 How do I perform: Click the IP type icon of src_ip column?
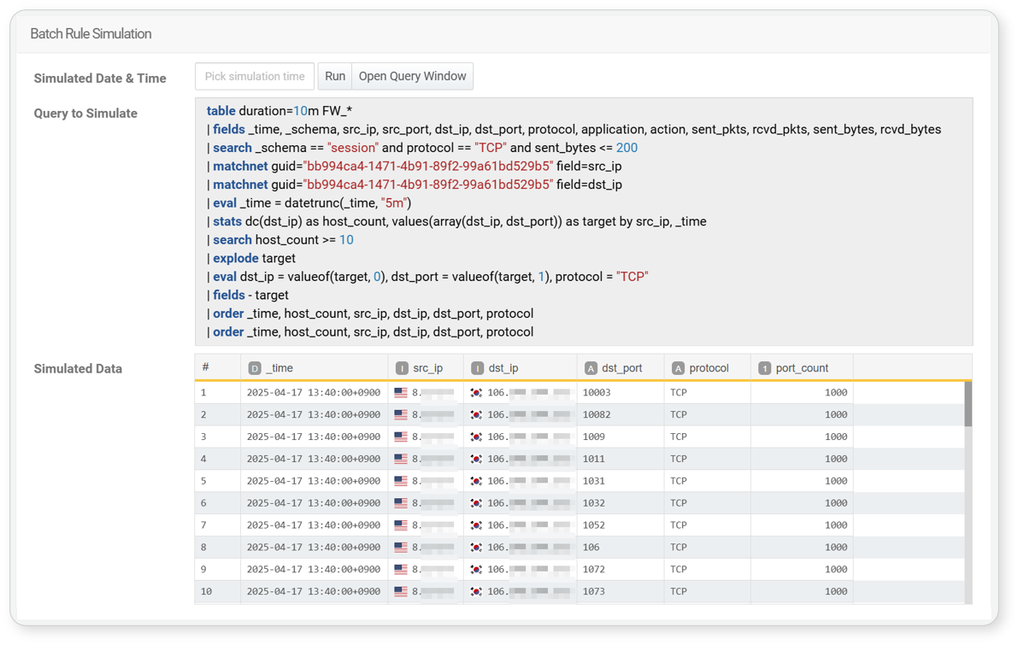tap(402, 368)
